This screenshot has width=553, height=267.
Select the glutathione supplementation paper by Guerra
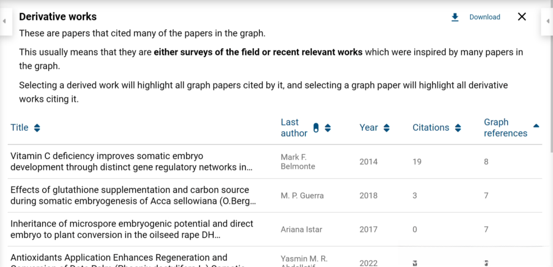tap(133, 195)
